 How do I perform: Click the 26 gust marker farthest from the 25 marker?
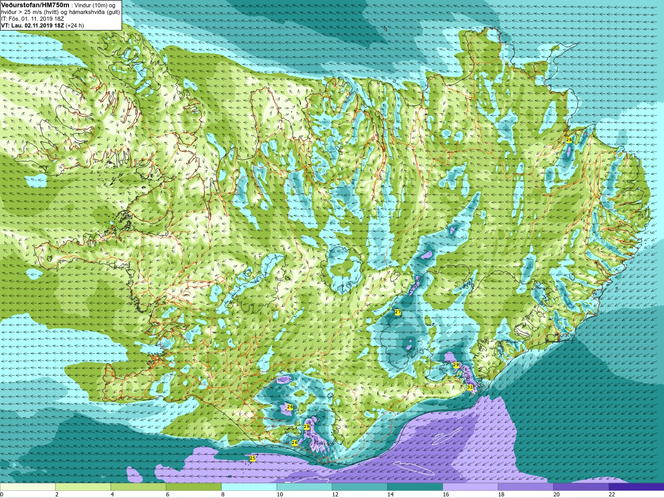coord(290,407)
